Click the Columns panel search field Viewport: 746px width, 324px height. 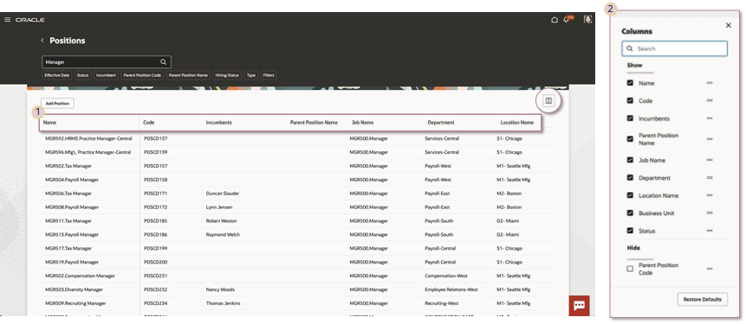point(674,48)
